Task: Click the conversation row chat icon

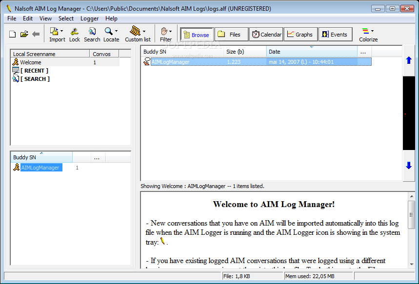Action: point(146,61)
